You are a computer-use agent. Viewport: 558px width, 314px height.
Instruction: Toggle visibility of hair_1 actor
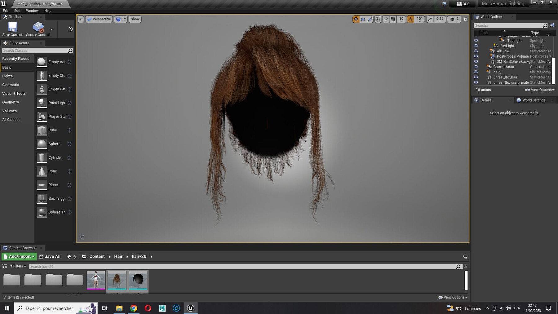click(476, 72)
